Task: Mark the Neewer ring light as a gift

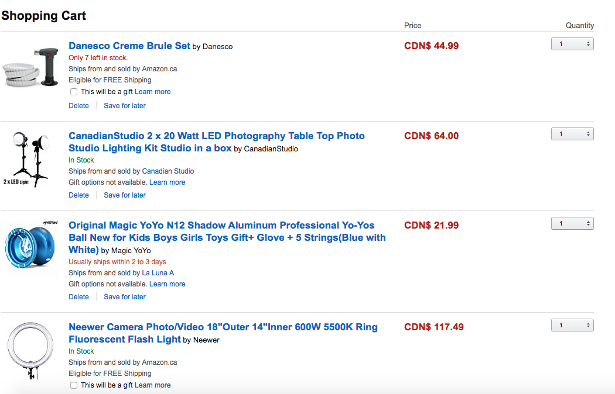Action: click(74, 385)
